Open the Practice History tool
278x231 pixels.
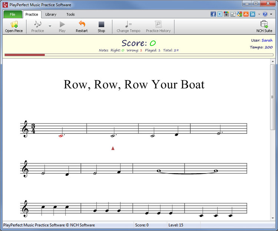click(158, 26)
